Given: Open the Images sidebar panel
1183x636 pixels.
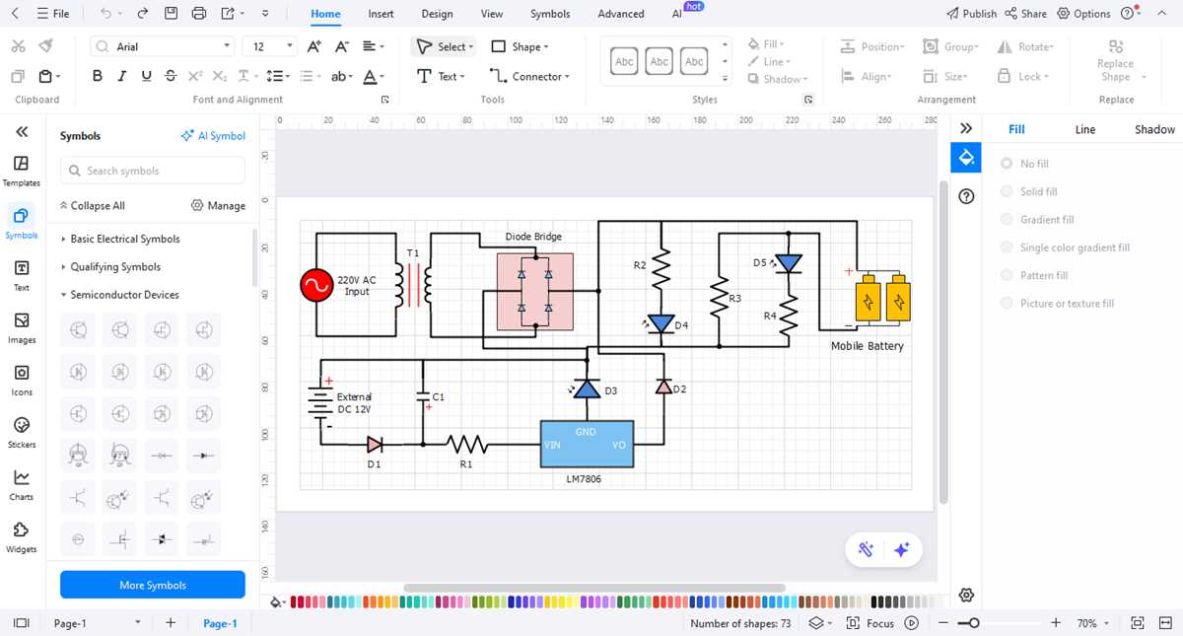Looking at the screenshot, I should [21, 327].
